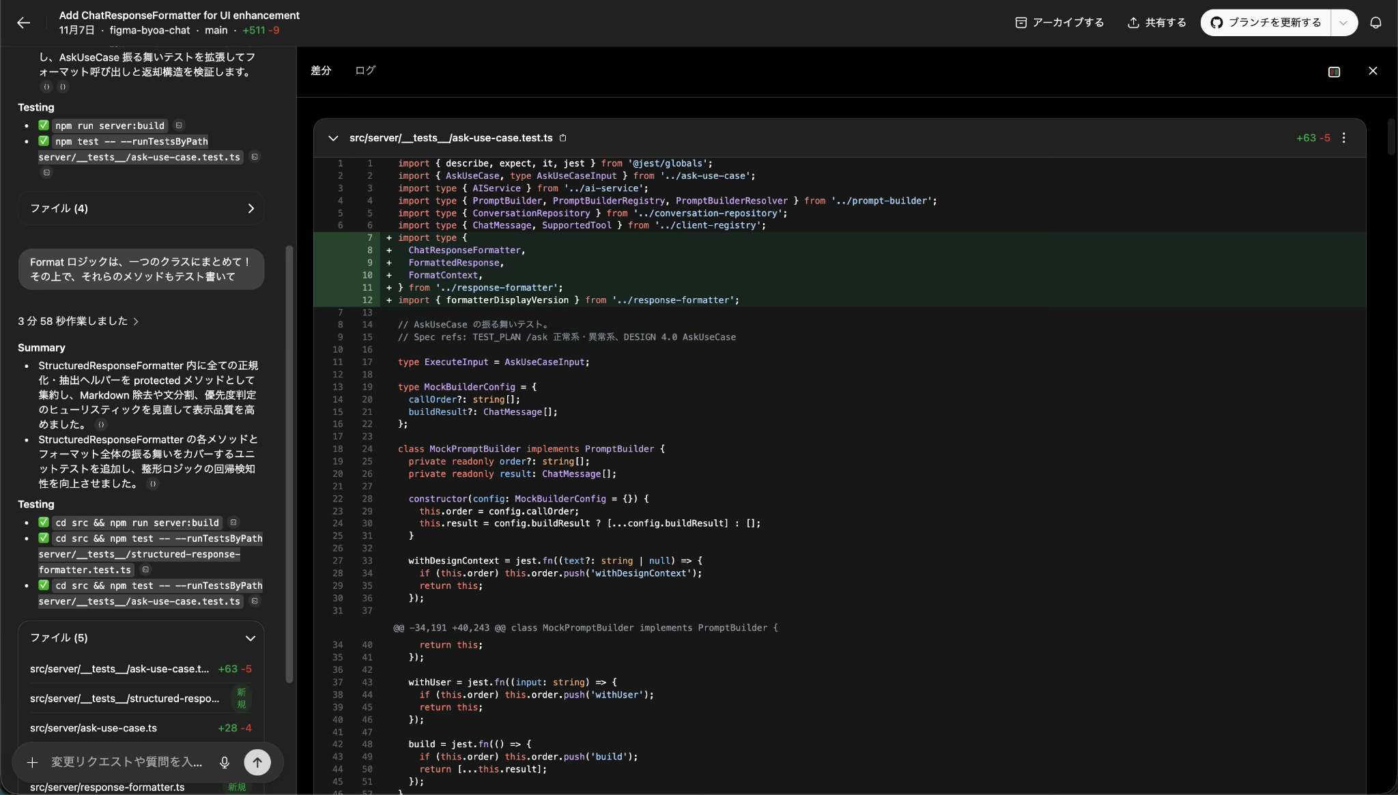Click the アーカイブする button
This screenshot has height=795, width=1398.
(x=1059, y=23)
